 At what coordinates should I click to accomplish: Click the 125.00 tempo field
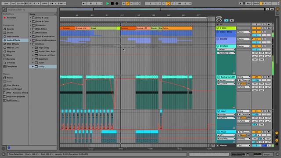20,4
